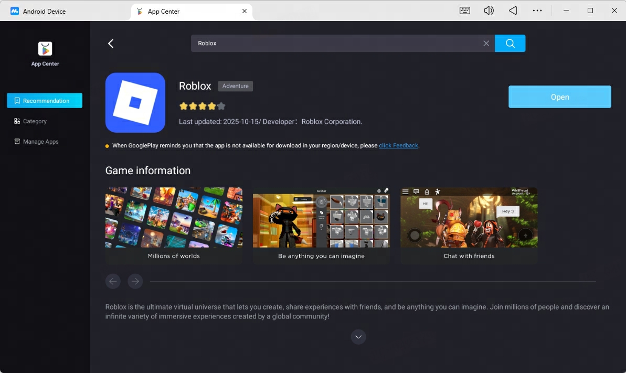Open the Category section in sidebar

click(x=35, y=121)
